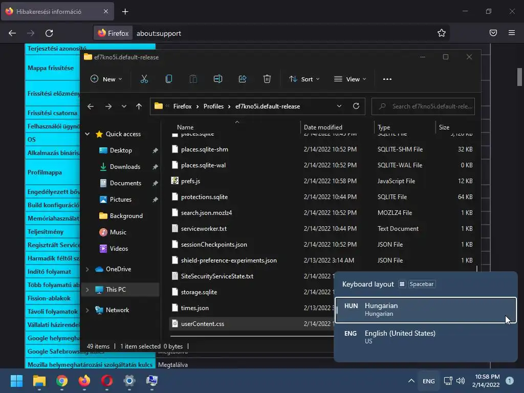Open the Windows Start menu

pos(16,381)
